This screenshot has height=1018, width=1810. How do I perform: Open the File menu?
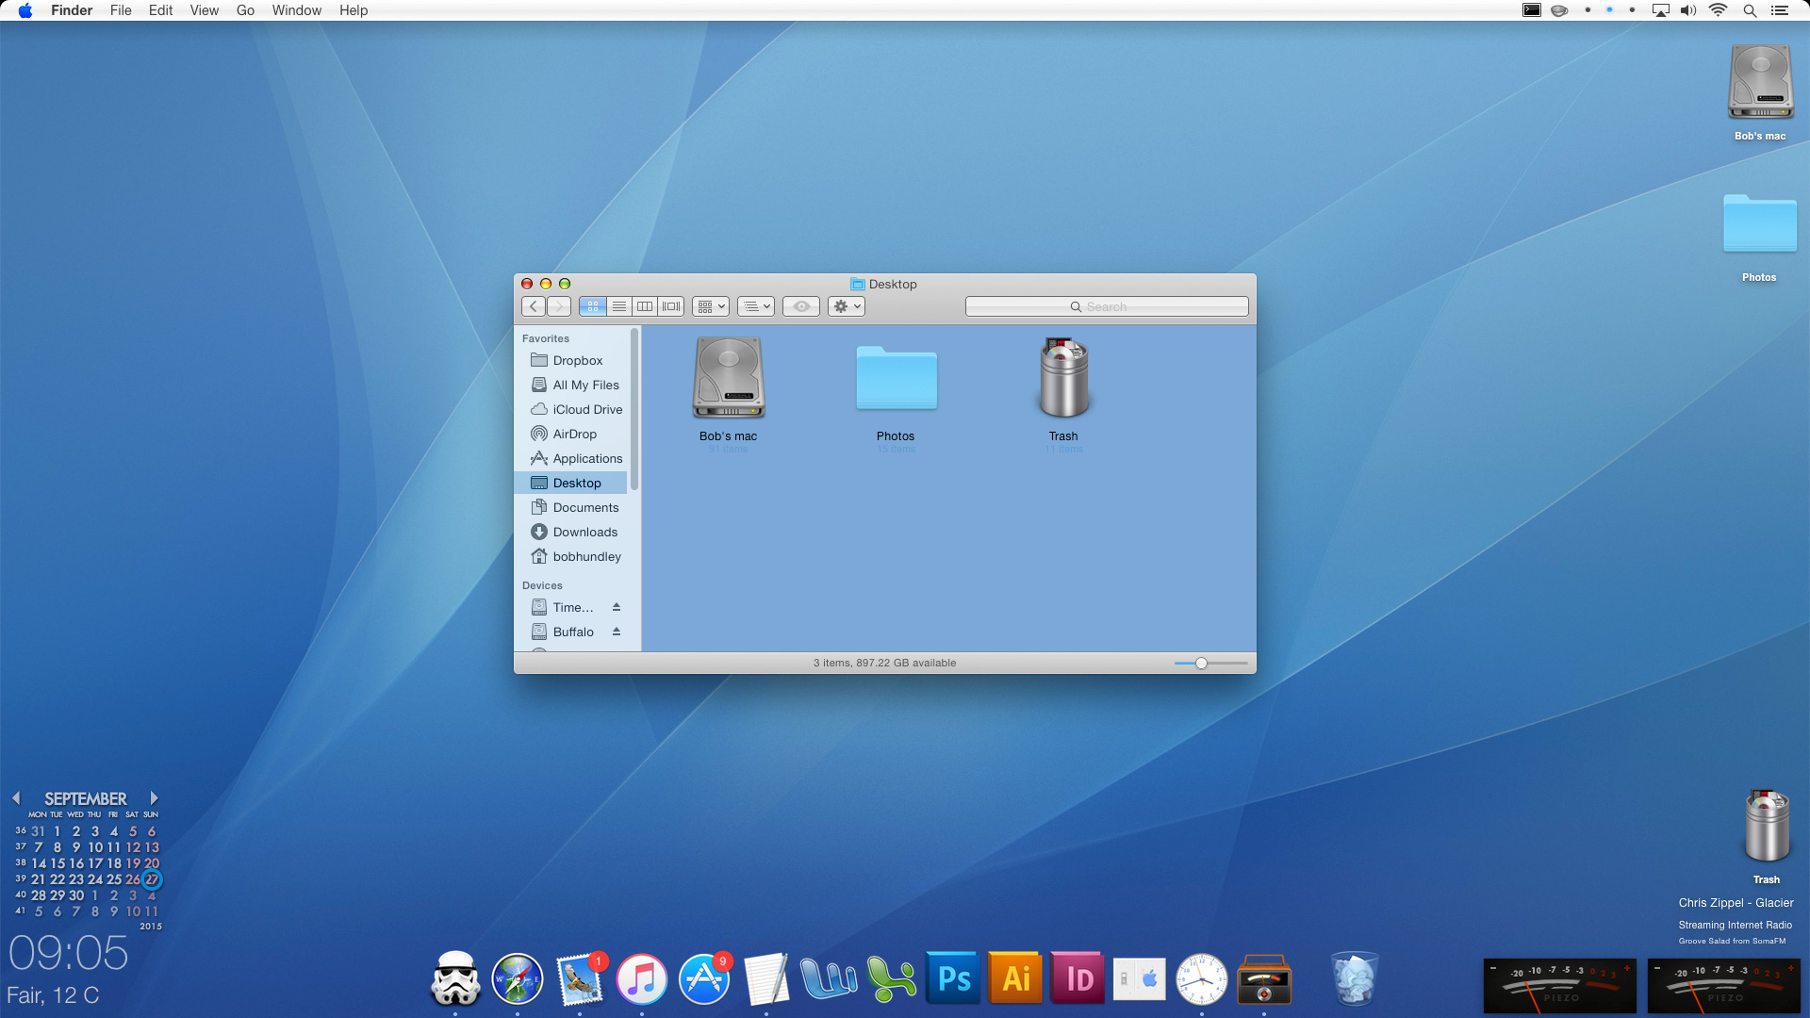121,10
